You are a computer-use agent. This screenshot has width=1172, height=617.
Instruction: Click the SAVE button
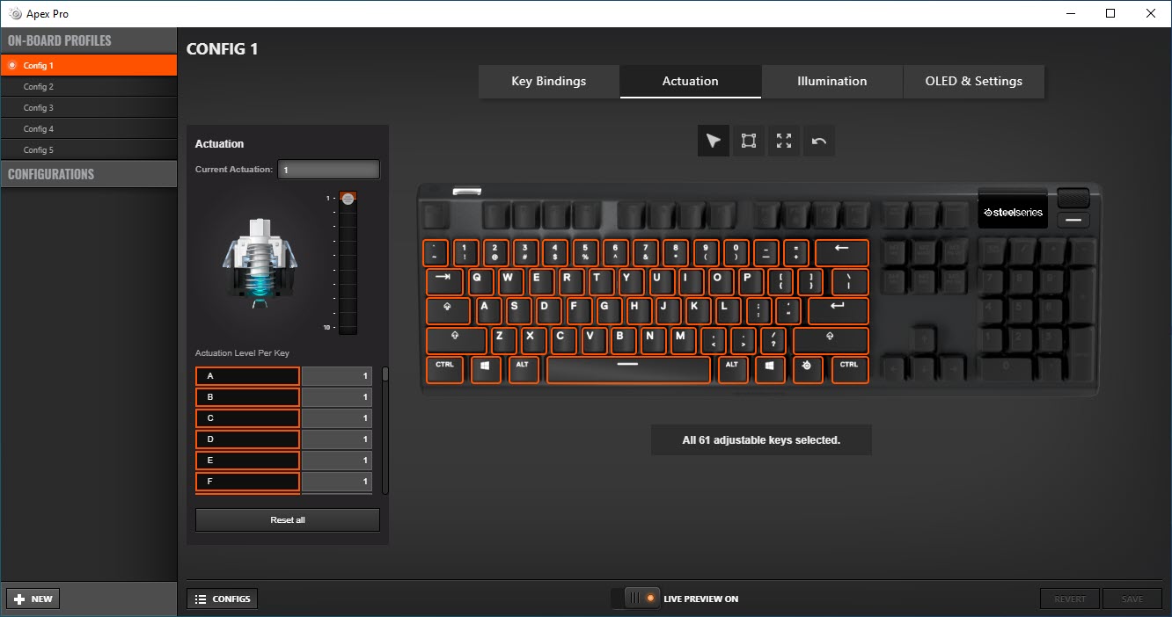pos(1132,599)
